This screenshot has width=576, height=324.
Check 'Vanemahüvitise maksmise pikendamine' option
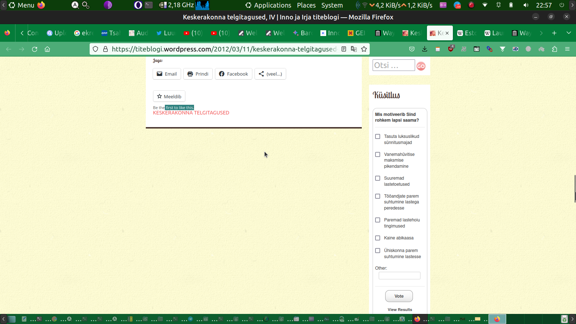point(378,154)
